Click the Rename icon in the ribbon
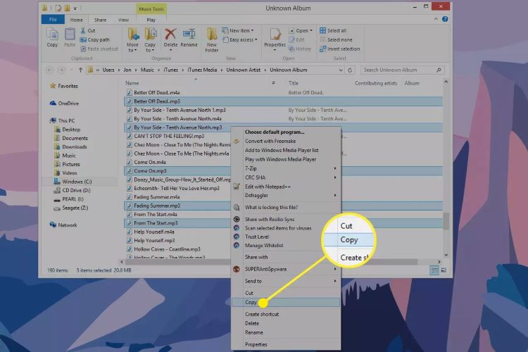 [188, 35]
